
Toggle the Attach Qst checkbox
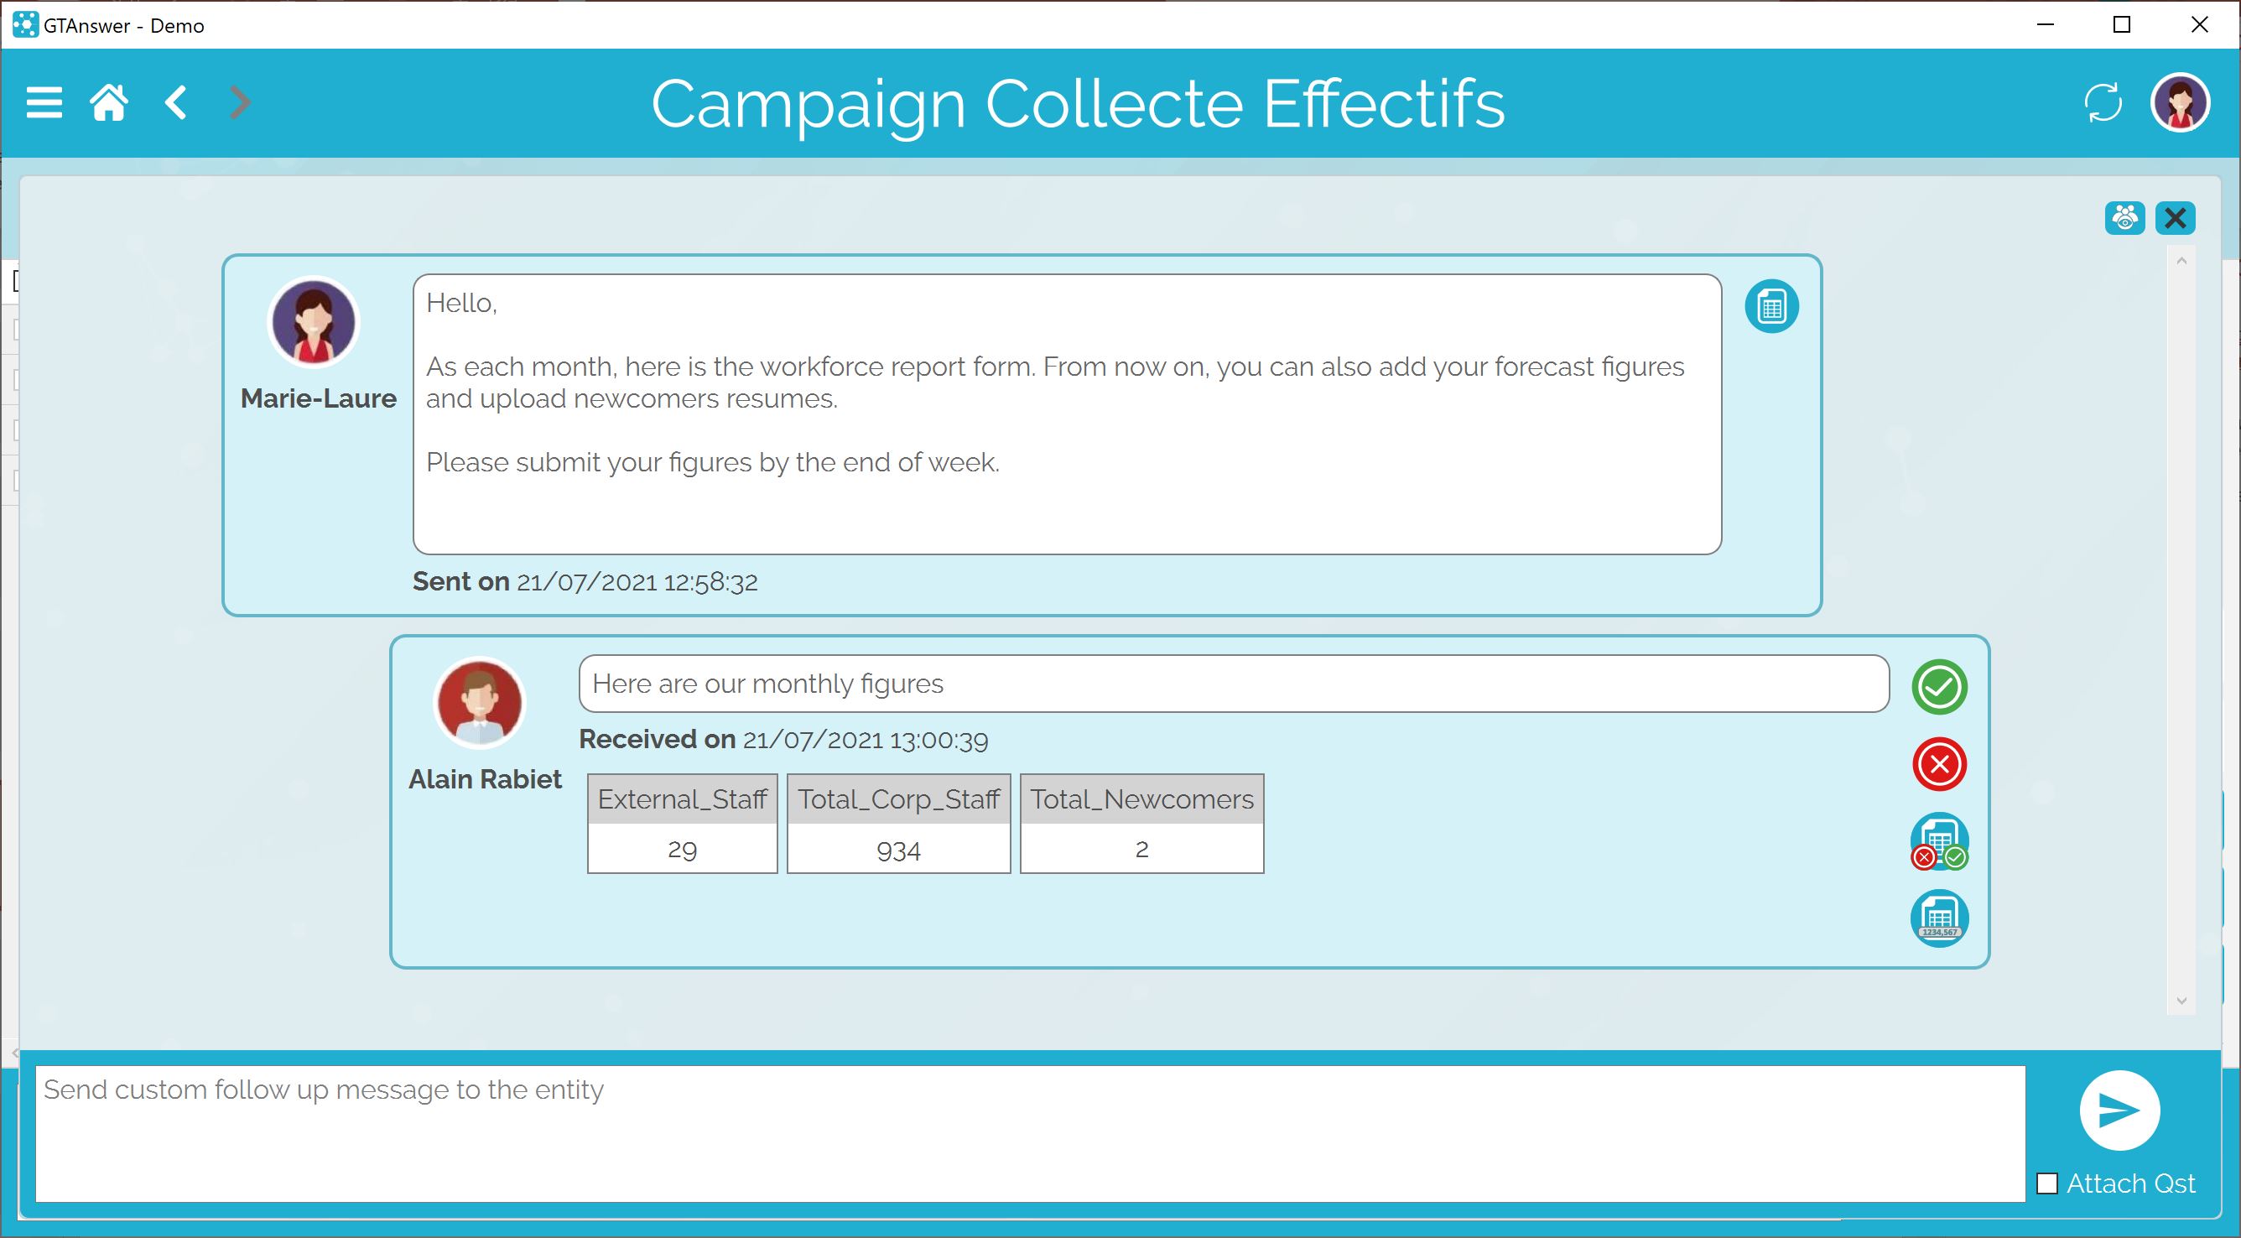[2047, 1183]
